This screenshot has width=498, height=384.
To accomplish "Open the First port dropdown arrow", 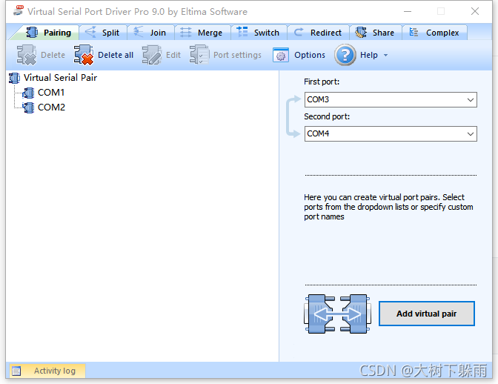I will 471,100.
